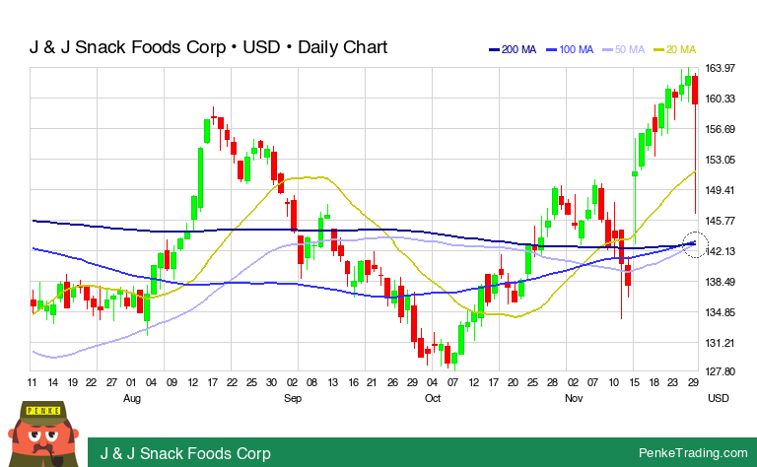Image resolution: width=757 pixels, height=467 pixels.
Task: Click the 163.97 price axis label
Action: [x=721, y=68]
